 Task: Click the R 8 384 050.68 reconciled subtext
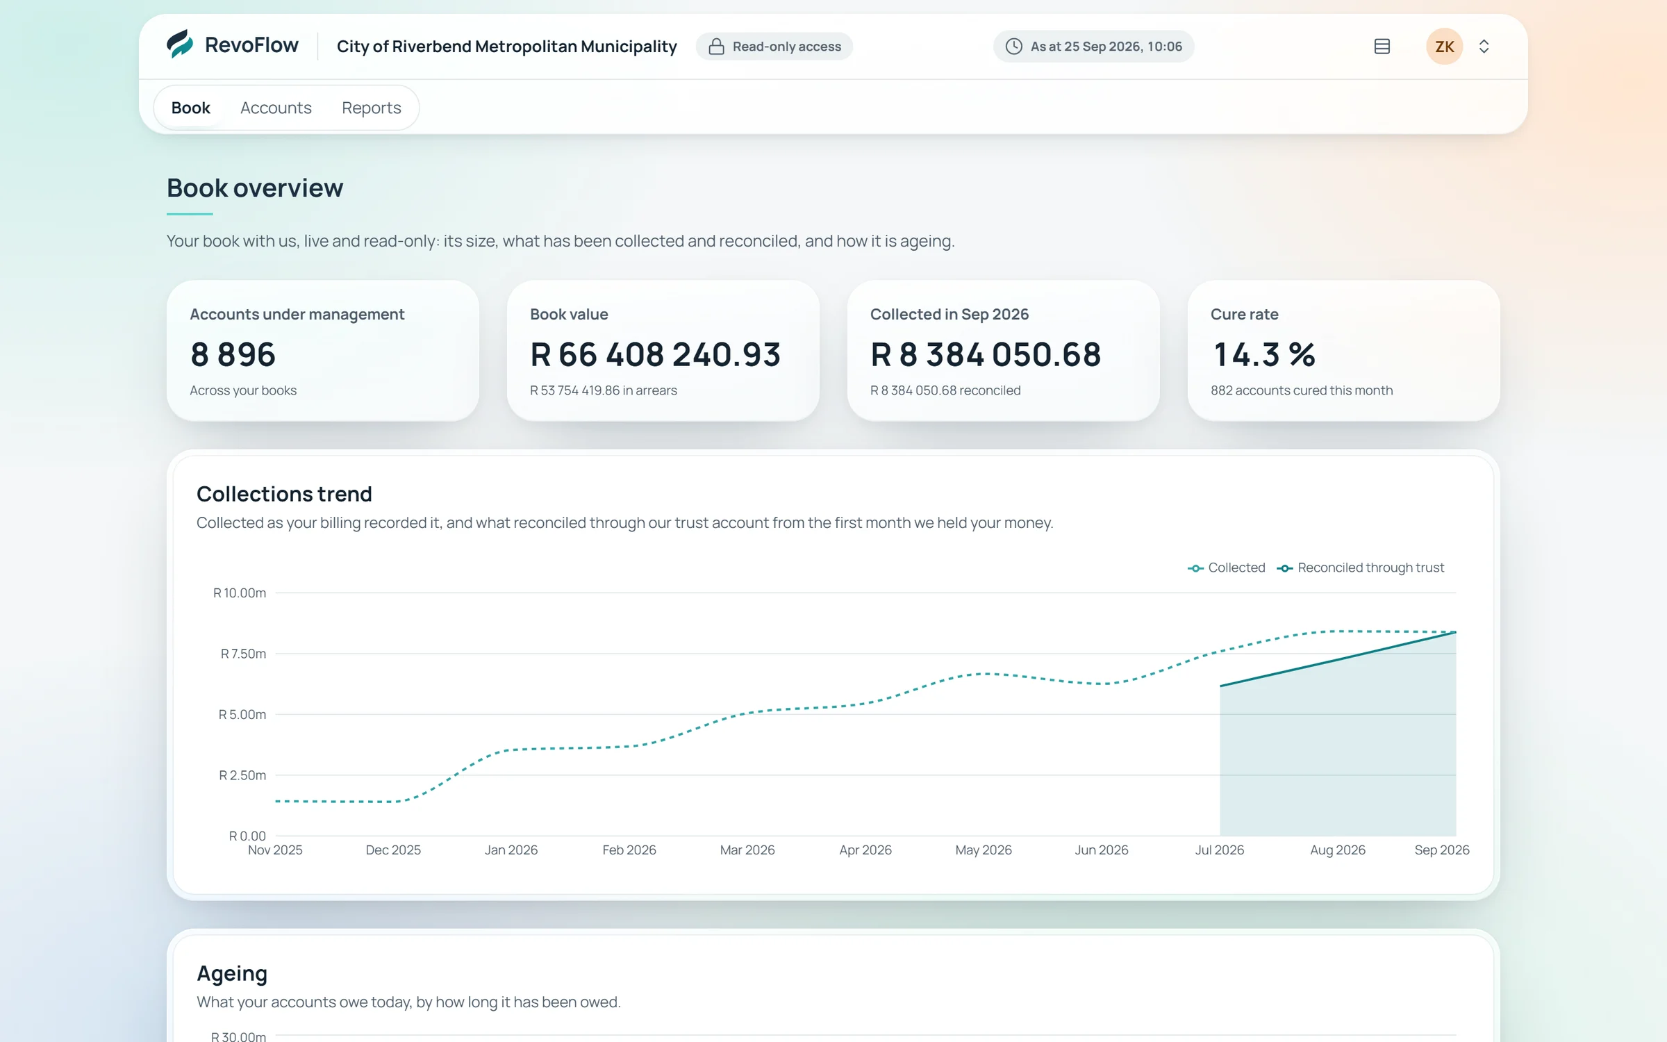945,390
